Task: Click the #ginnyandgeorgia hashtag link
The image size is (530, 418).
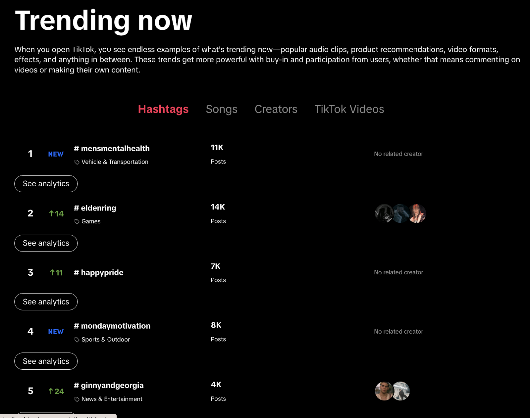Action: 109,385
